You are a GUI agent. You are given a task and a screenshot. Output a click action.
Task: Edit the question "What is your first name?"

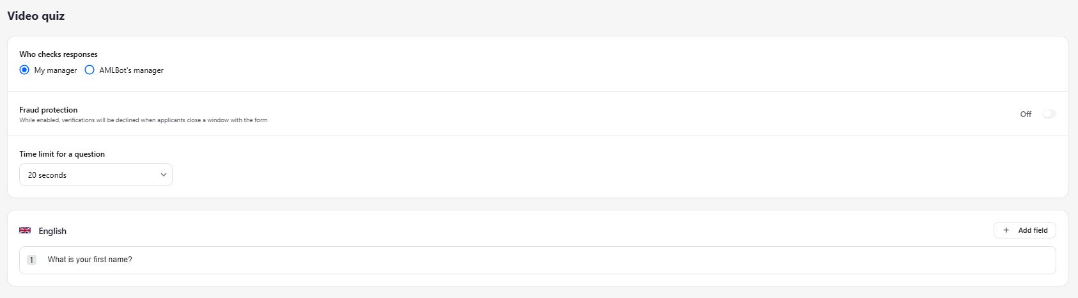pyautogui.click(x=90, y=260)
